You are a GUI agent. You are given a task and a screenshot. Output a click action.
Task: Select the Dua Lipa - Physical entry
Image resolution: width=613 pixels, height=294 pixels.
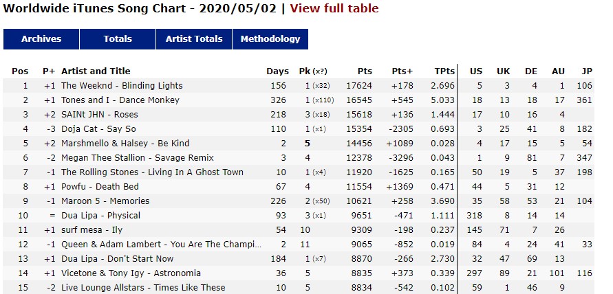click(299, 216)
